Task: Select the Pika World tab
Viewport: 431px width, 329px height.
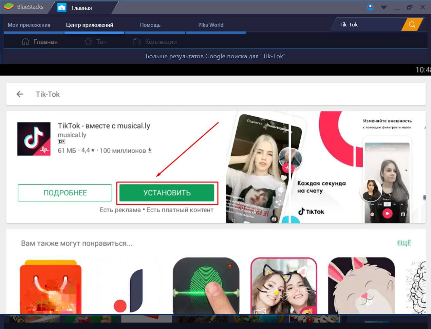Action: pos(211,25)
